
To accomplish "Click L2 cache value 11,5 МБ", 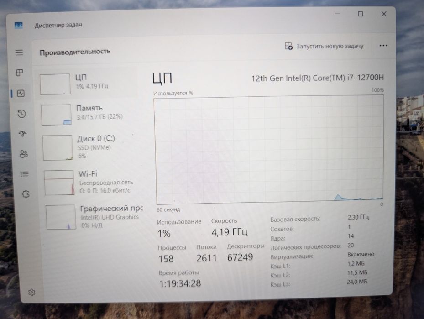I will coord(357,273).
